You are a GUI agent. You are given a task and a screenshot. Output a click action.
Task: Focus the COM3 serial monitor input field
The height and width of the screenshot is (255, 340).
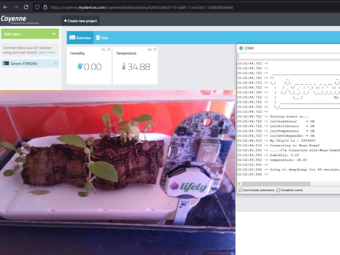coord(289,56)
